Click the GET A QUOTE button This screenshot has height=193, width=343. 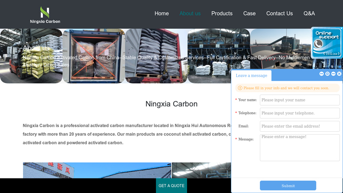coord(171,186)
